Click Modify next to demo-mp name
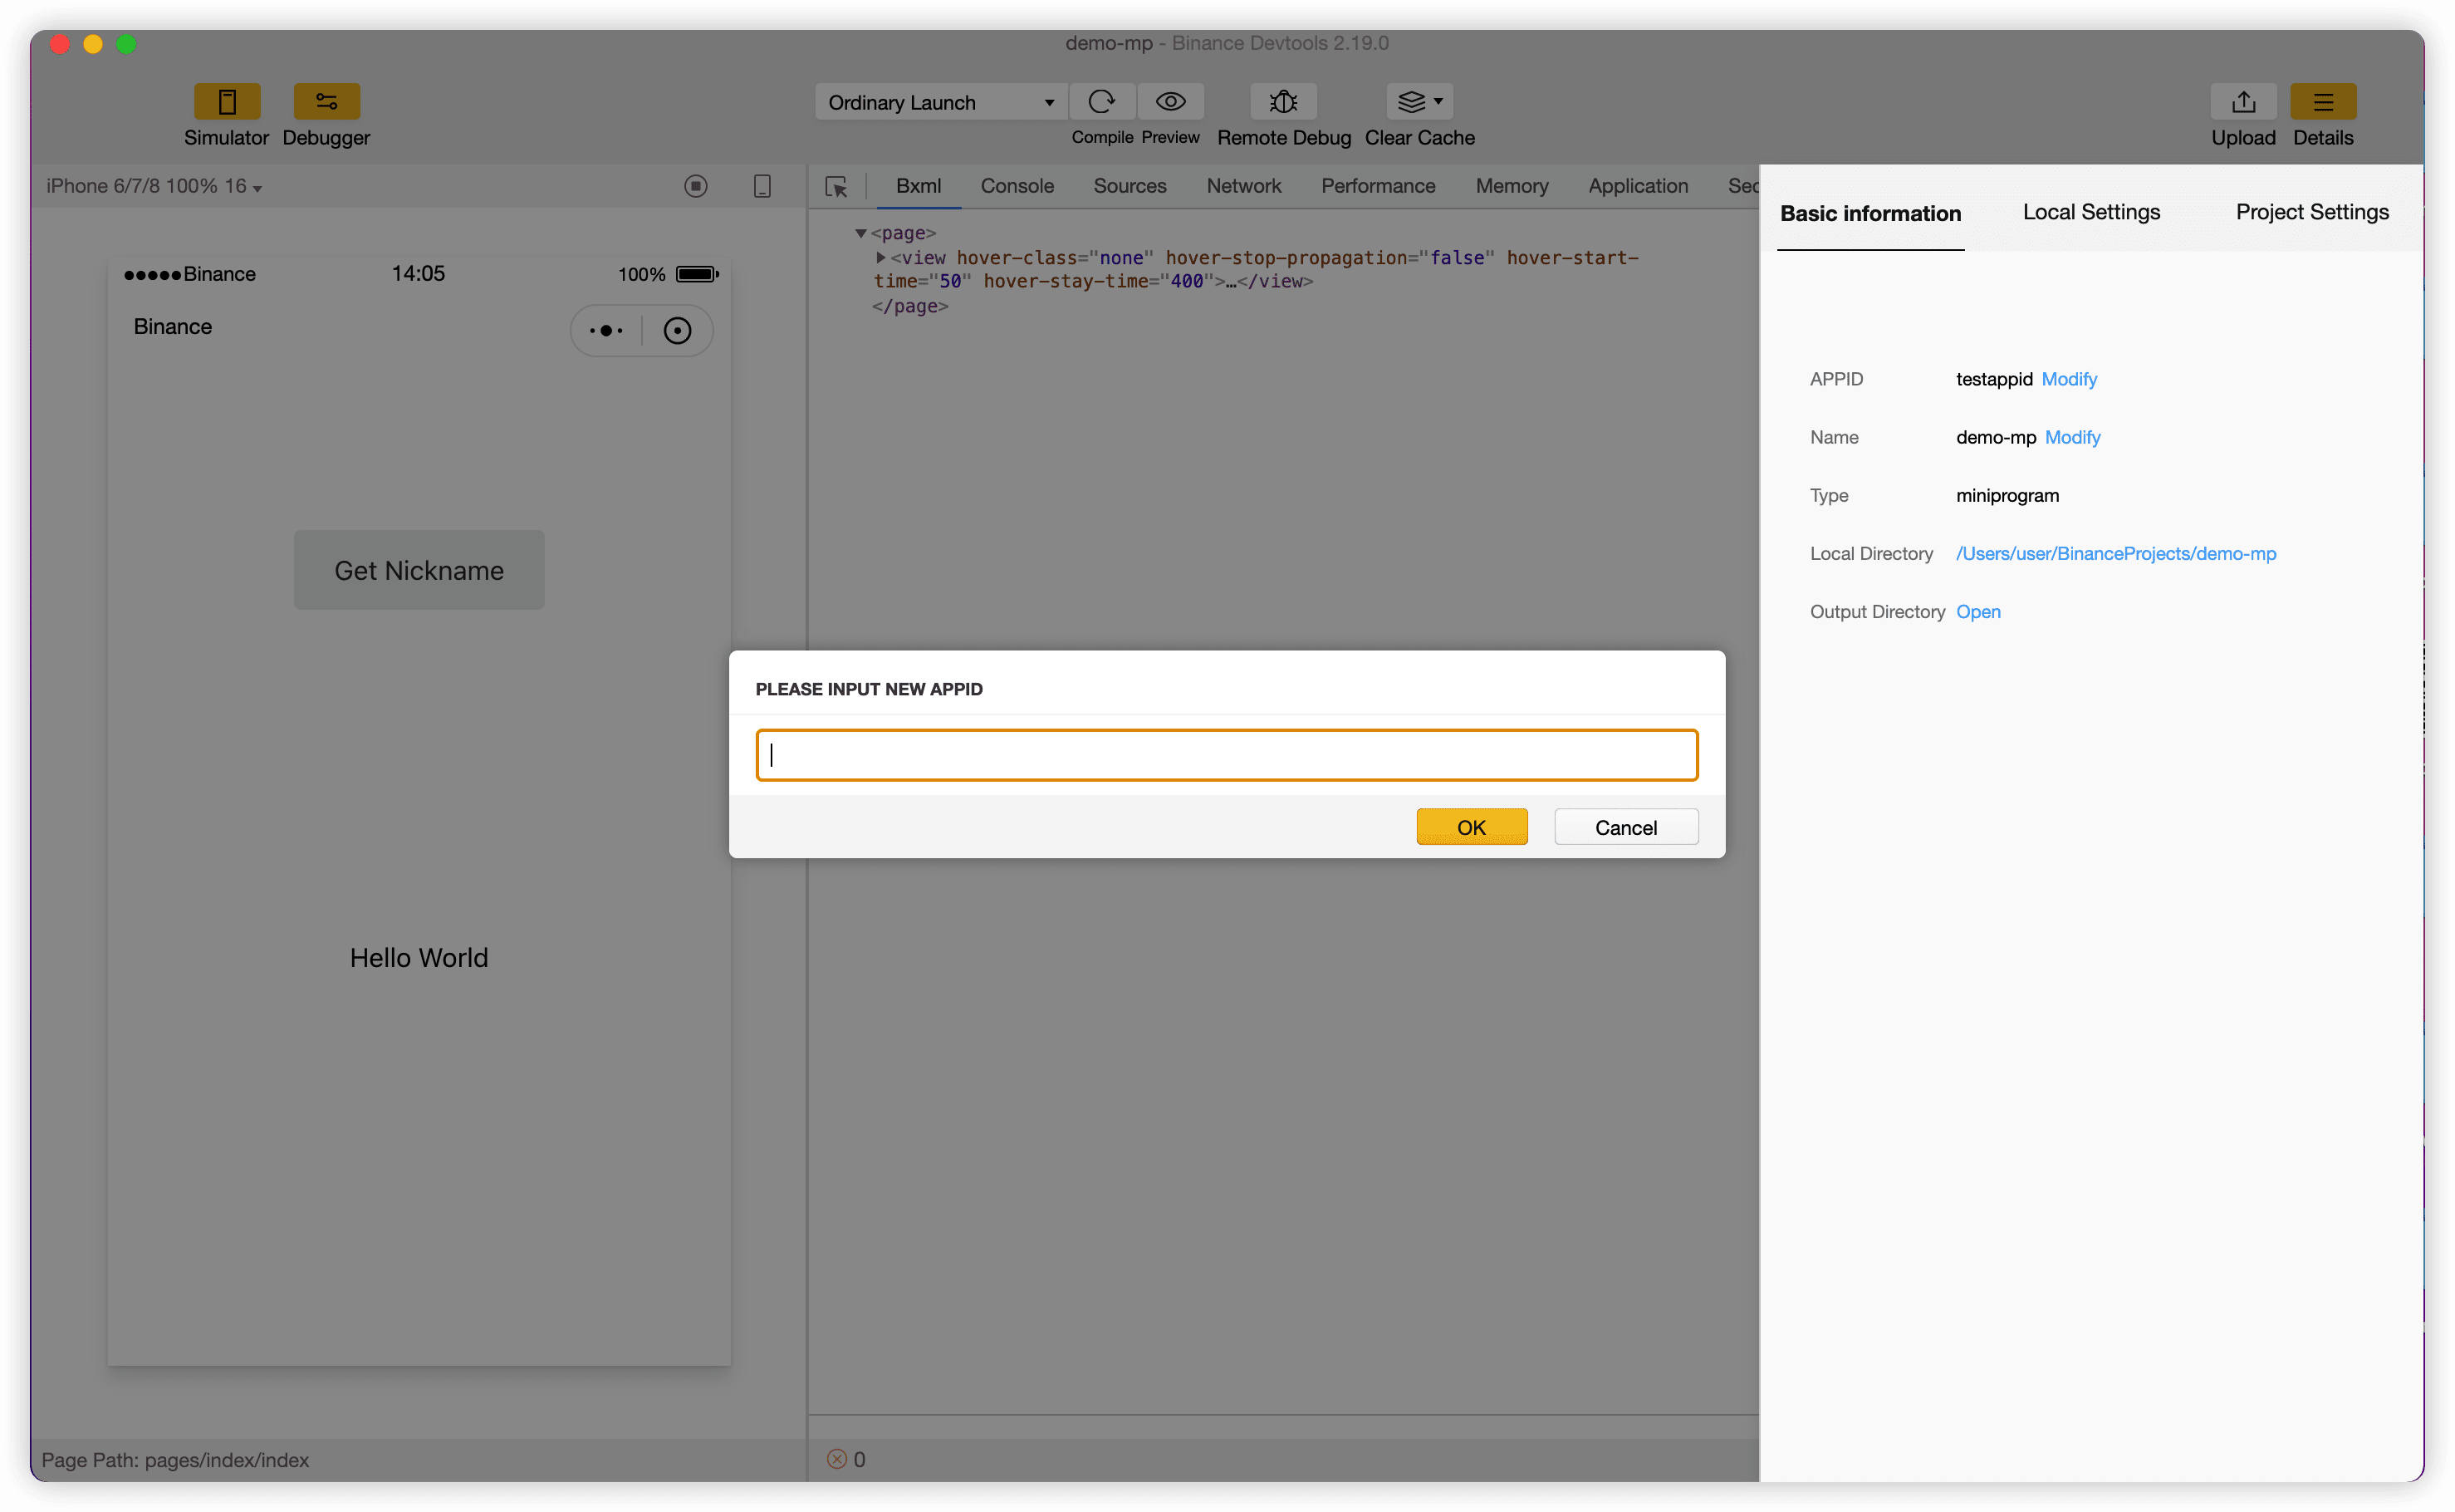Viewport: 2455px width, 1512px height. tap(2072, 437)
